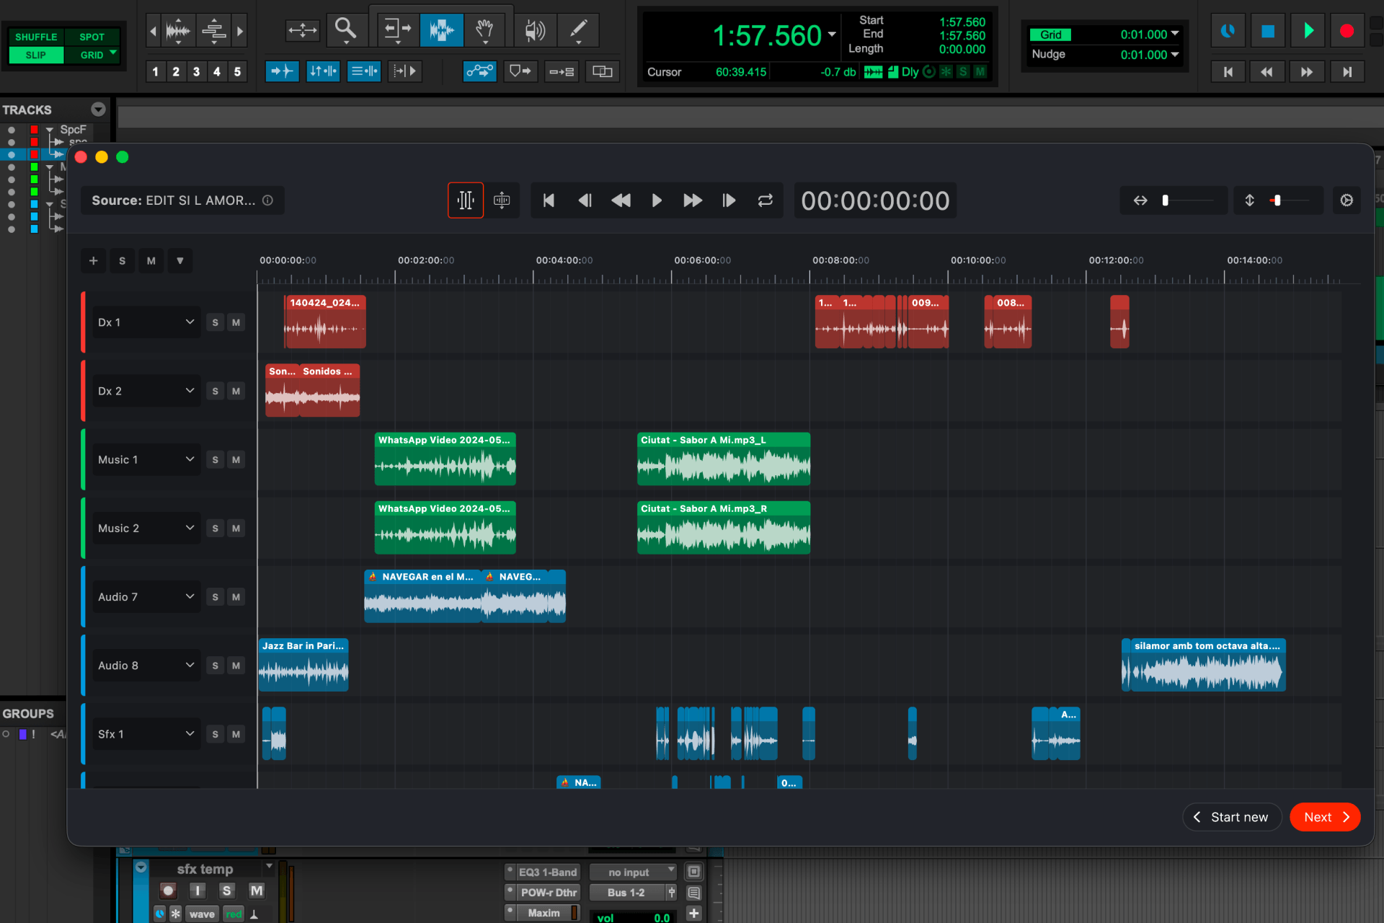This screenshot has width=1384, height=923.
Task: Enable loop playback in the floating editor
Action: tap(766, 200)
